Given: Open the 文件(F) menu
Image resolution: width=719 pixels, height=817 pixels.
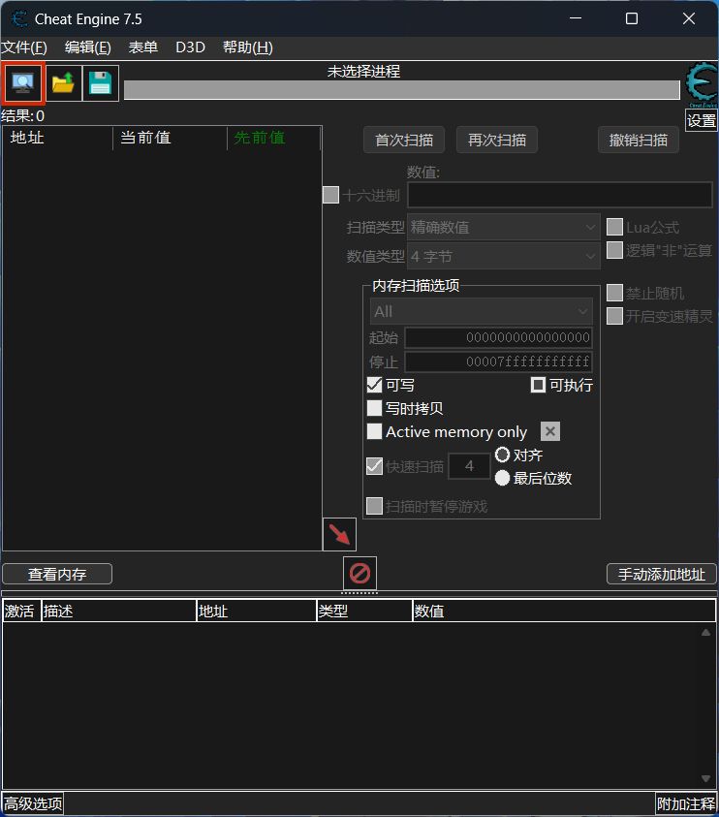Looking at the screenshot, I should click(x=24, y=47).
